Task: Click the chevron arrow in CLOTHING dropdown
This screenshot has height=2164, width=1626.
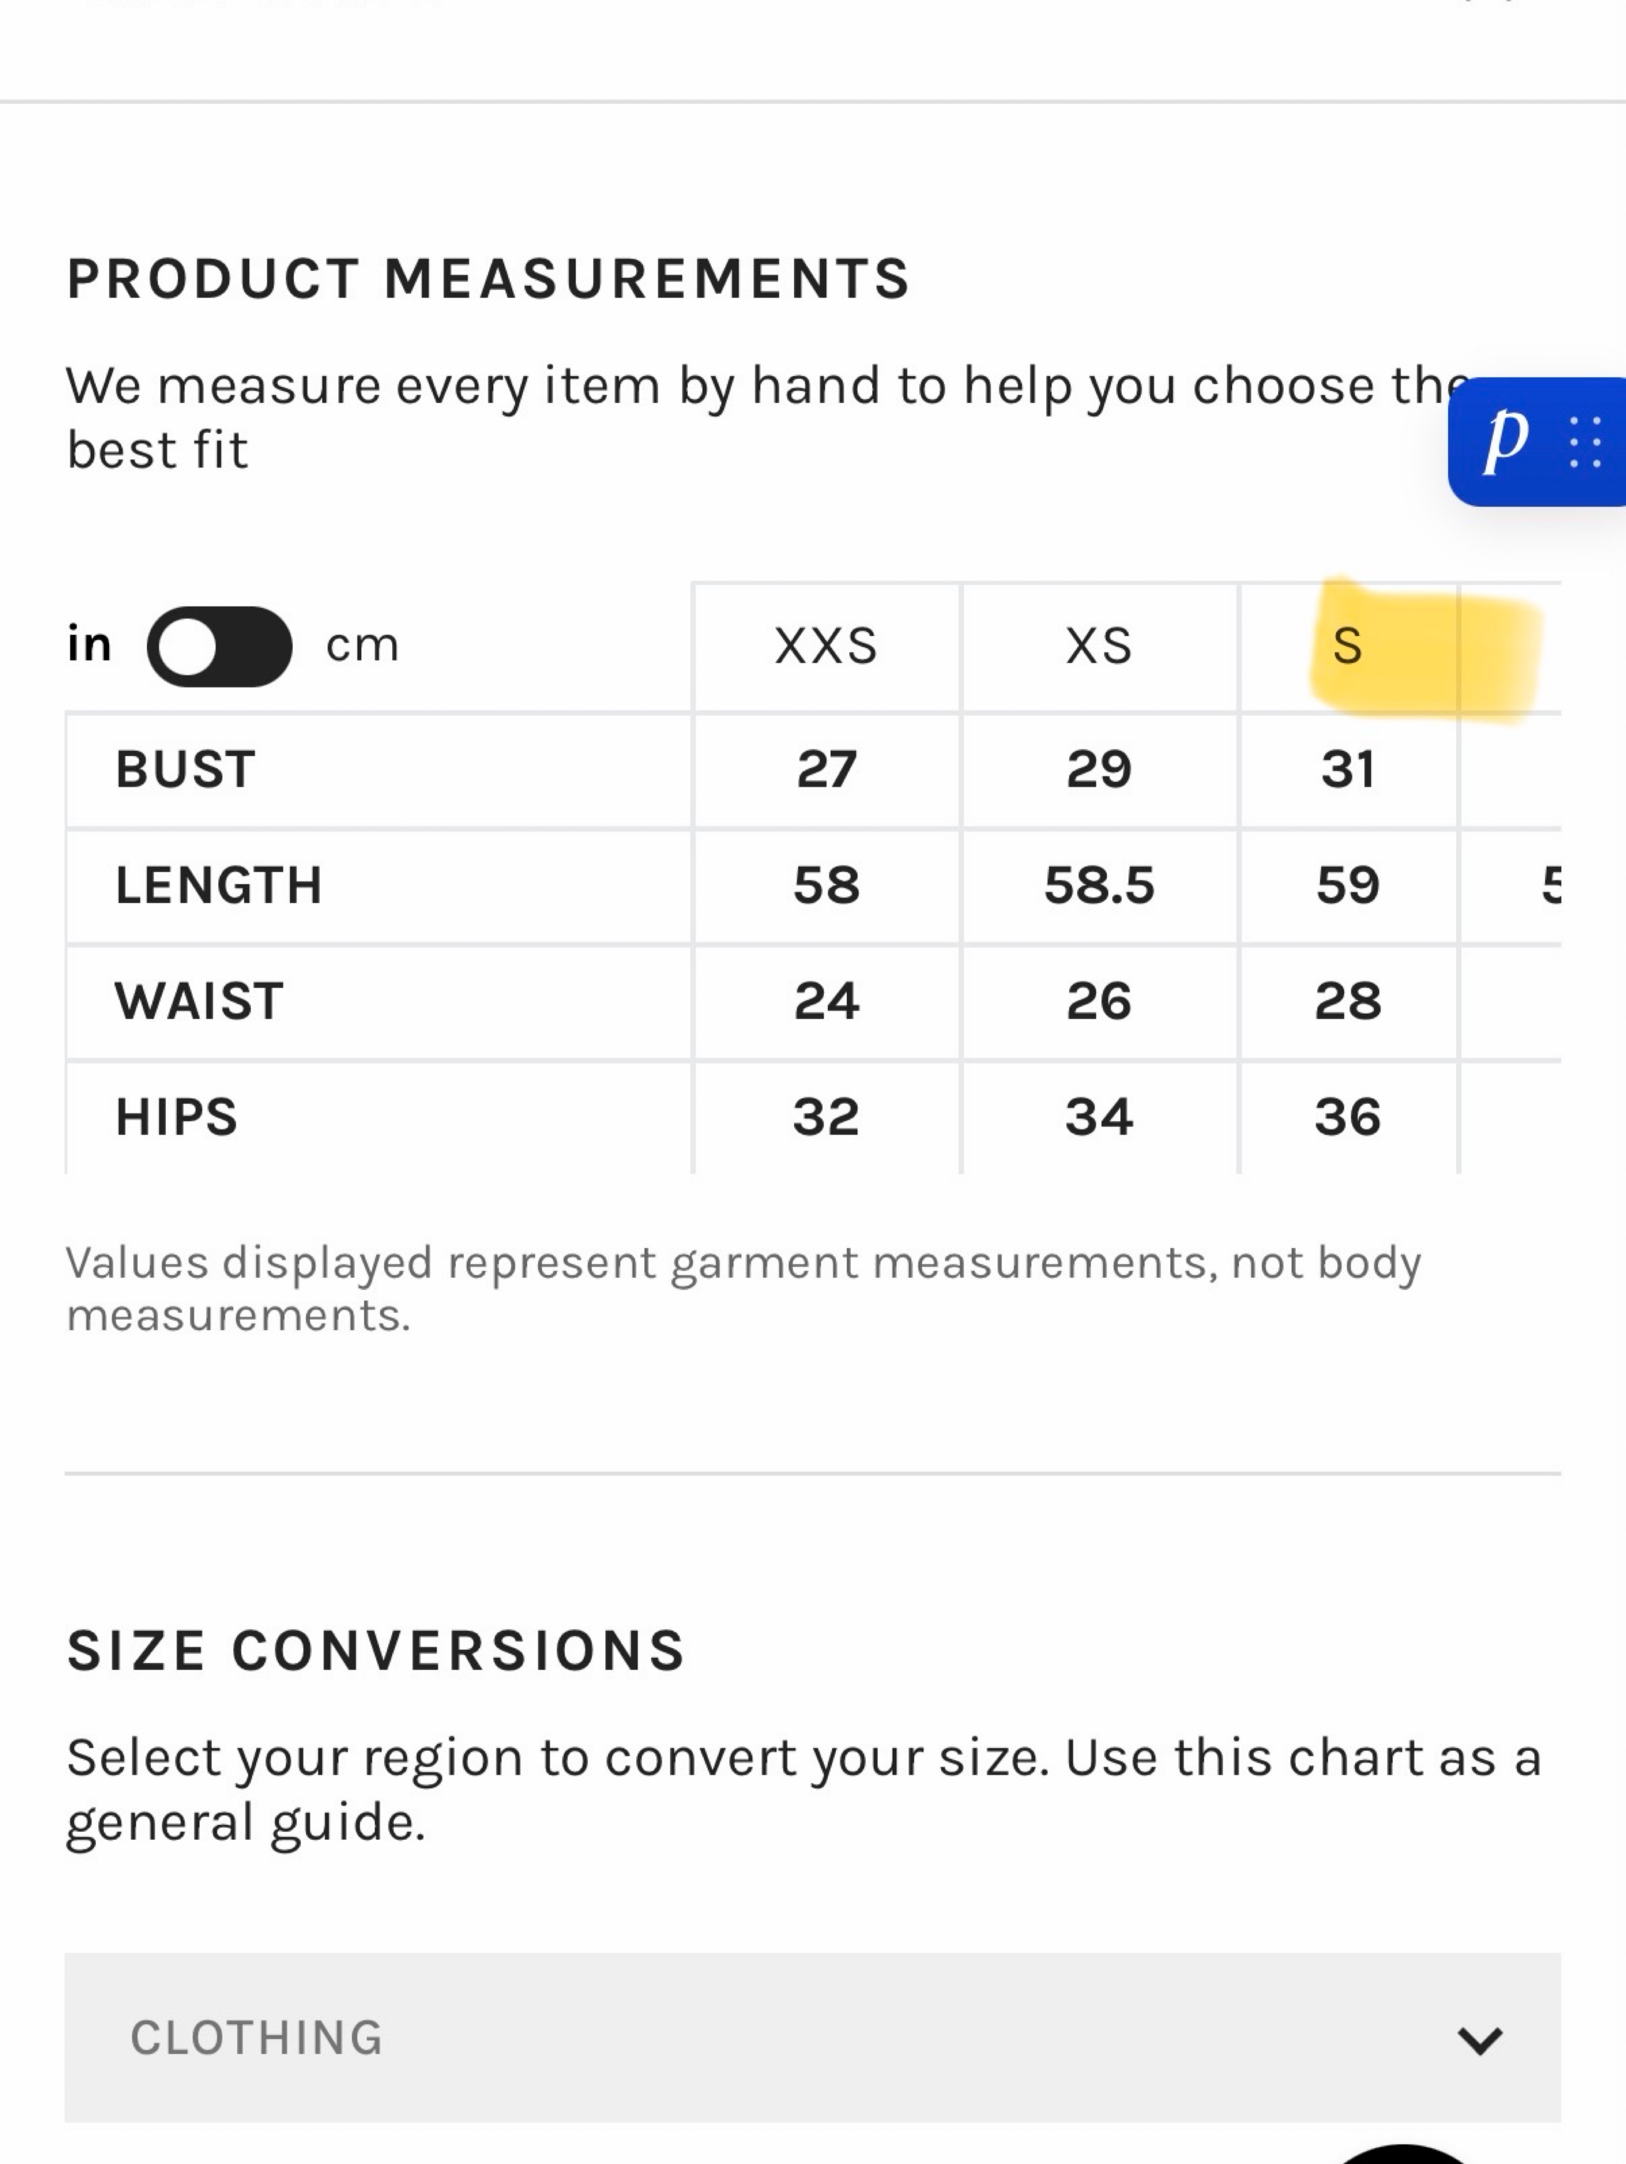Action: click(x=1479, y=2041)
